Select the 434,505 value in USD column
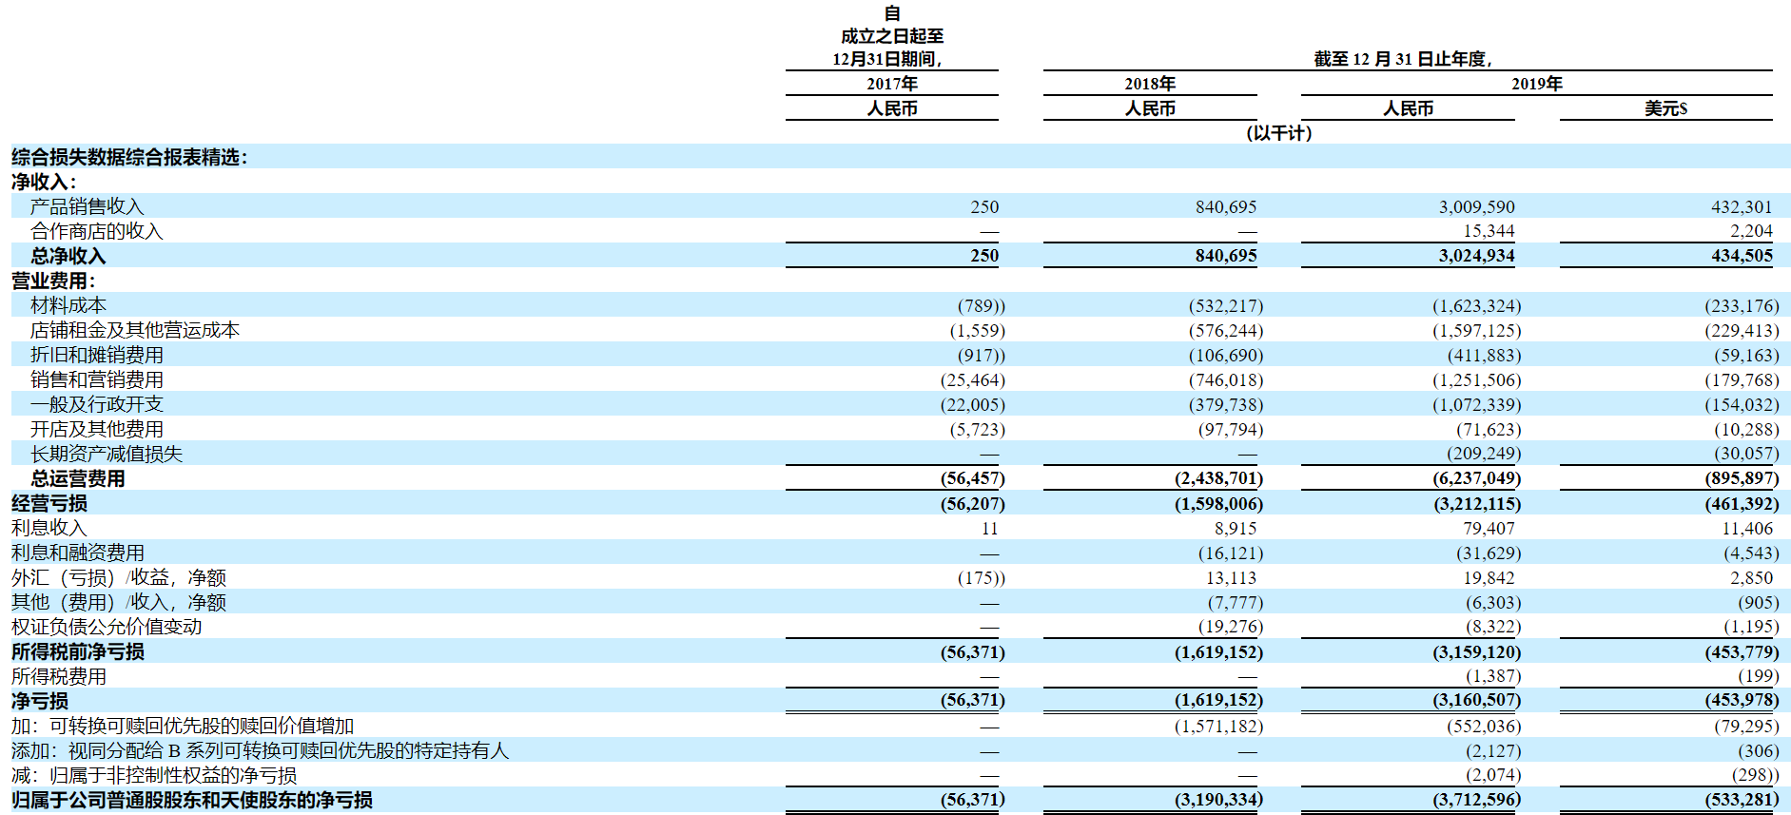The width and height of the screenshot is (1791, 815). pyautogui.click(x=1742, y=256)
